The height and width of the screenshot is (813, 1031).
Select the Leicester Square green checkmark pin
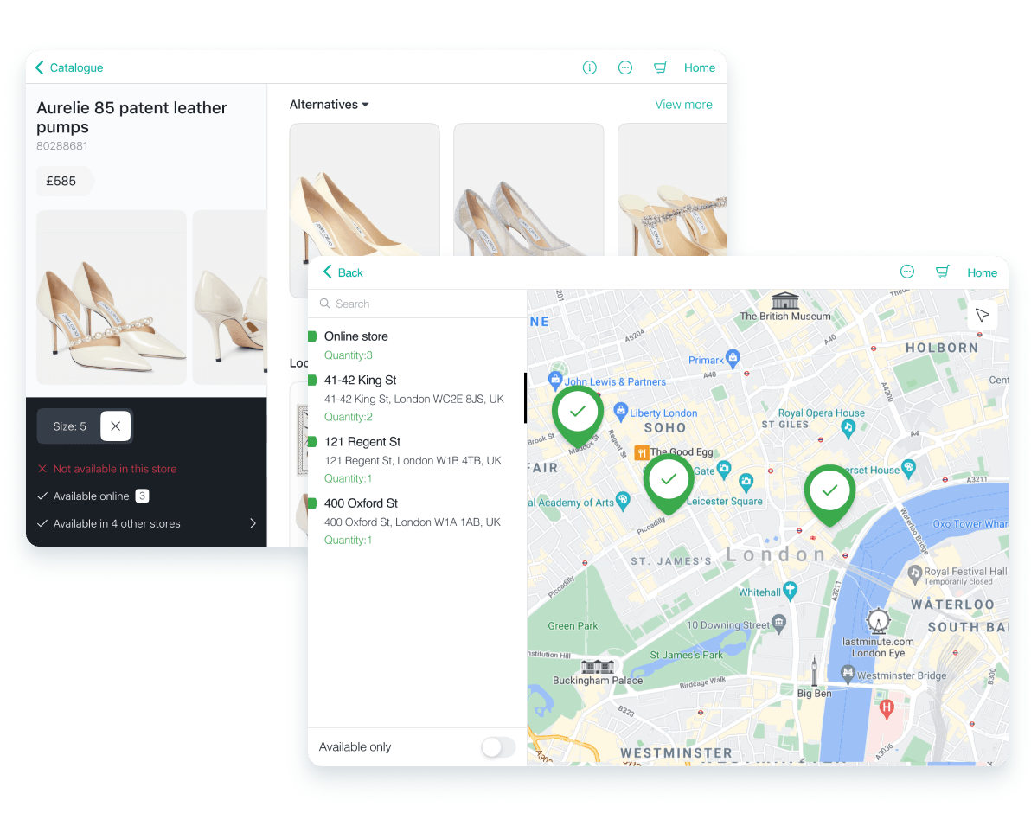(x=668, y=479)
